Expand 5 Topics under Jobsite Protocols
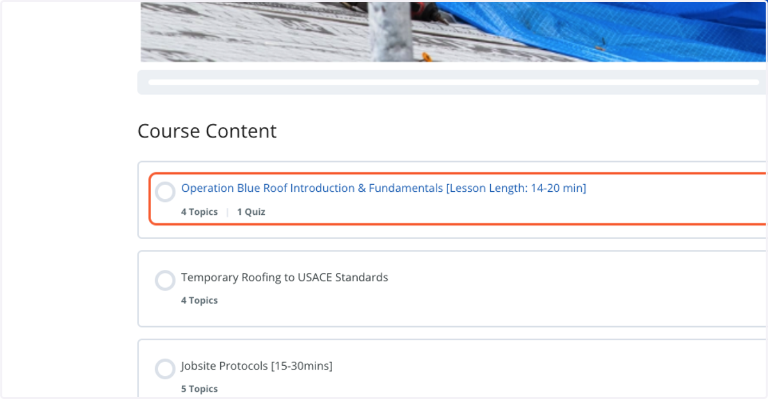Image resolution: width=768 pixels, height=399 pixels. coord(199,389)
